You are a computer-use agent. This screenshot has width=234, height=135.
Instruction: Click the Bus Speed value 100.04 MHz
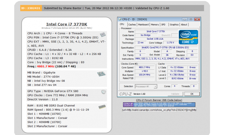[145, 75]
